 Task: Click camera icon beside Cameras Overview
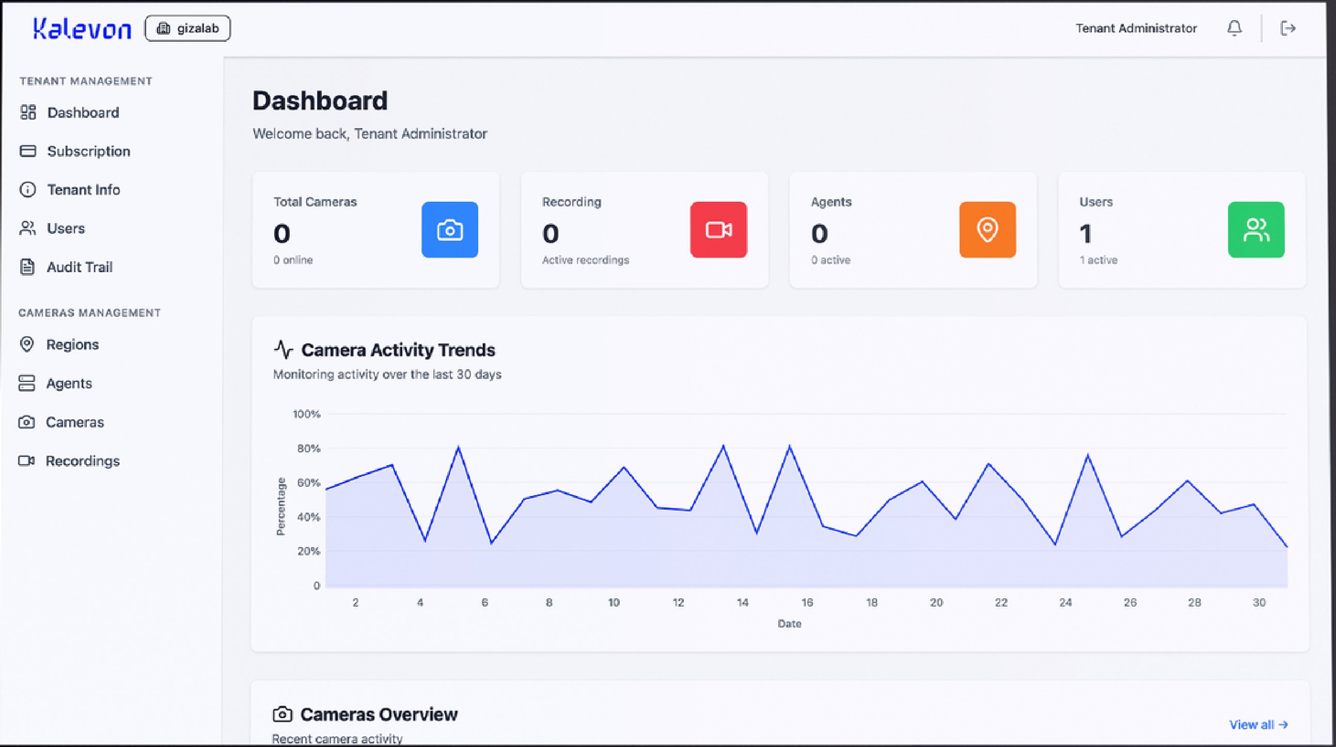point(282,714)
